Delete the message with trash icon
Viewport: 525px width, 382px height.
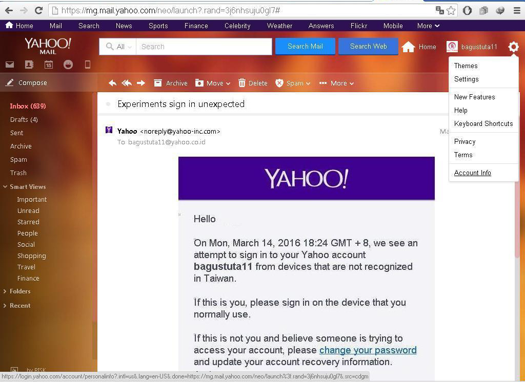click(253, 83)
